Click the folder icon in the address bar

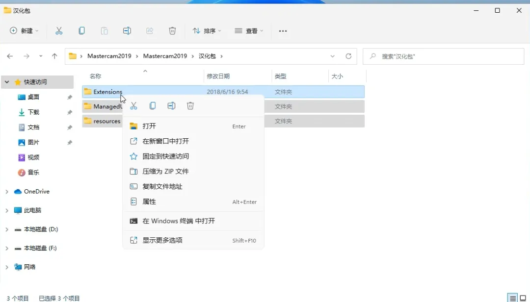73,56
